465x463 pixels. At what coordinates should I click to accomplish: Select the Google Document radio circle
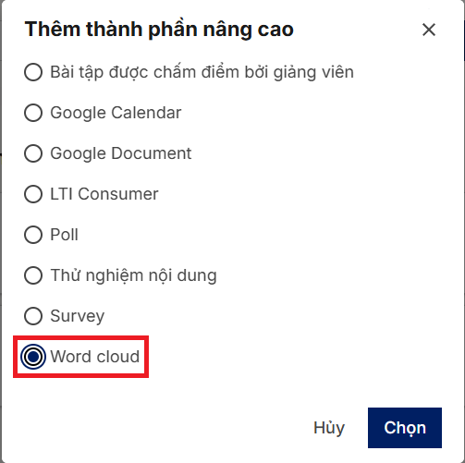pos(33,153)
